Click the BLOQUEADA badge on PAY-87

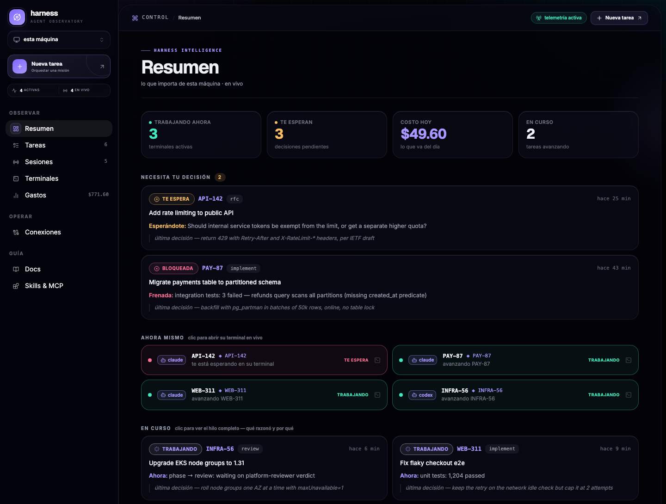[x=173, y=268]
